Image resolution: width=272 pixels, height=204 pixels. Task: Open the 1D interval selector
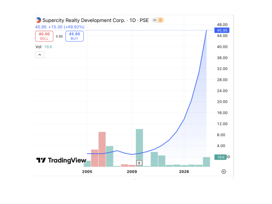click(x=132, y=20)
